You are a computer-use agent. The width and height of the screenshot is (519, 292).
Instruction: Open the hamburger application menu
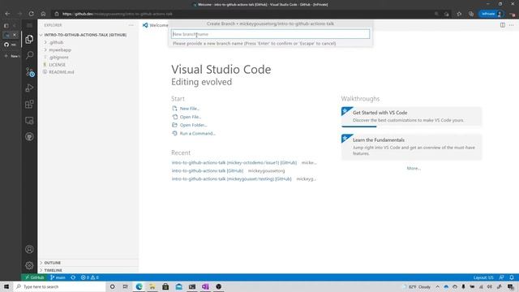[x=29, y=25]
